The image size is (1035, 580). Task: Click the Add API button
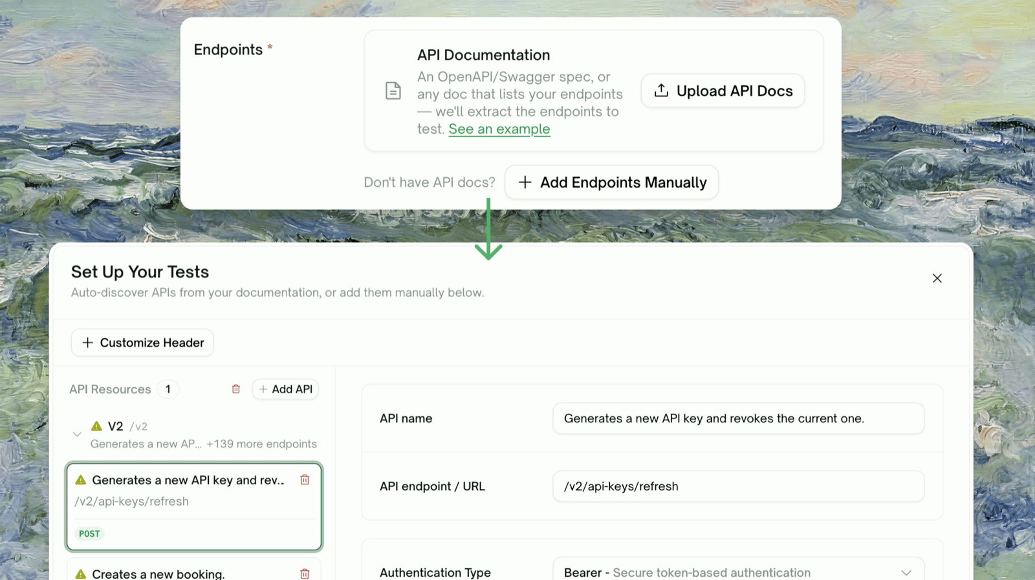pos(285,389)
